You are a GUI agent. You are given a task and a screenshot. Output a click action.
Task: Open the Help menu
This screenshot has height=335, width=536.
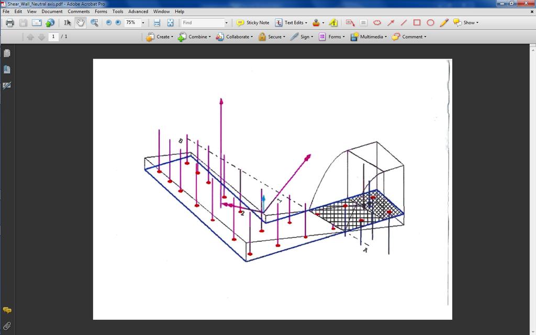180,12
